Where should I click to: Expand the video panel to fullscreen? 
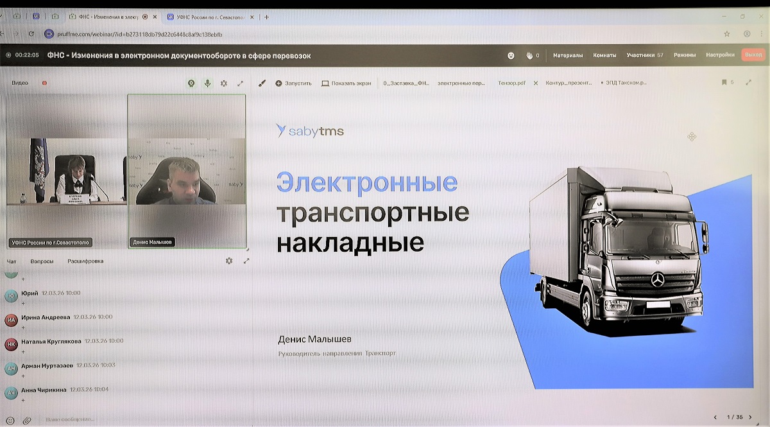pyautogui.click(x=241, y=83)
